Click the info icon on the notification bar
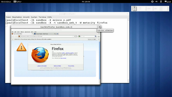The width and height of the screenshot is (172, 97). coord(13,39)
